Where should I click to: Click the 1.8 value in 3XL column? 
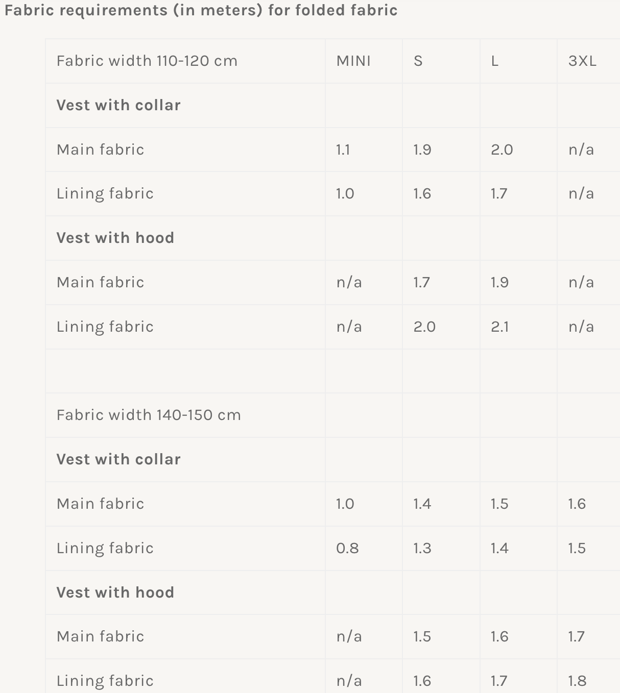pyautogui.click(x=577, y=681)
